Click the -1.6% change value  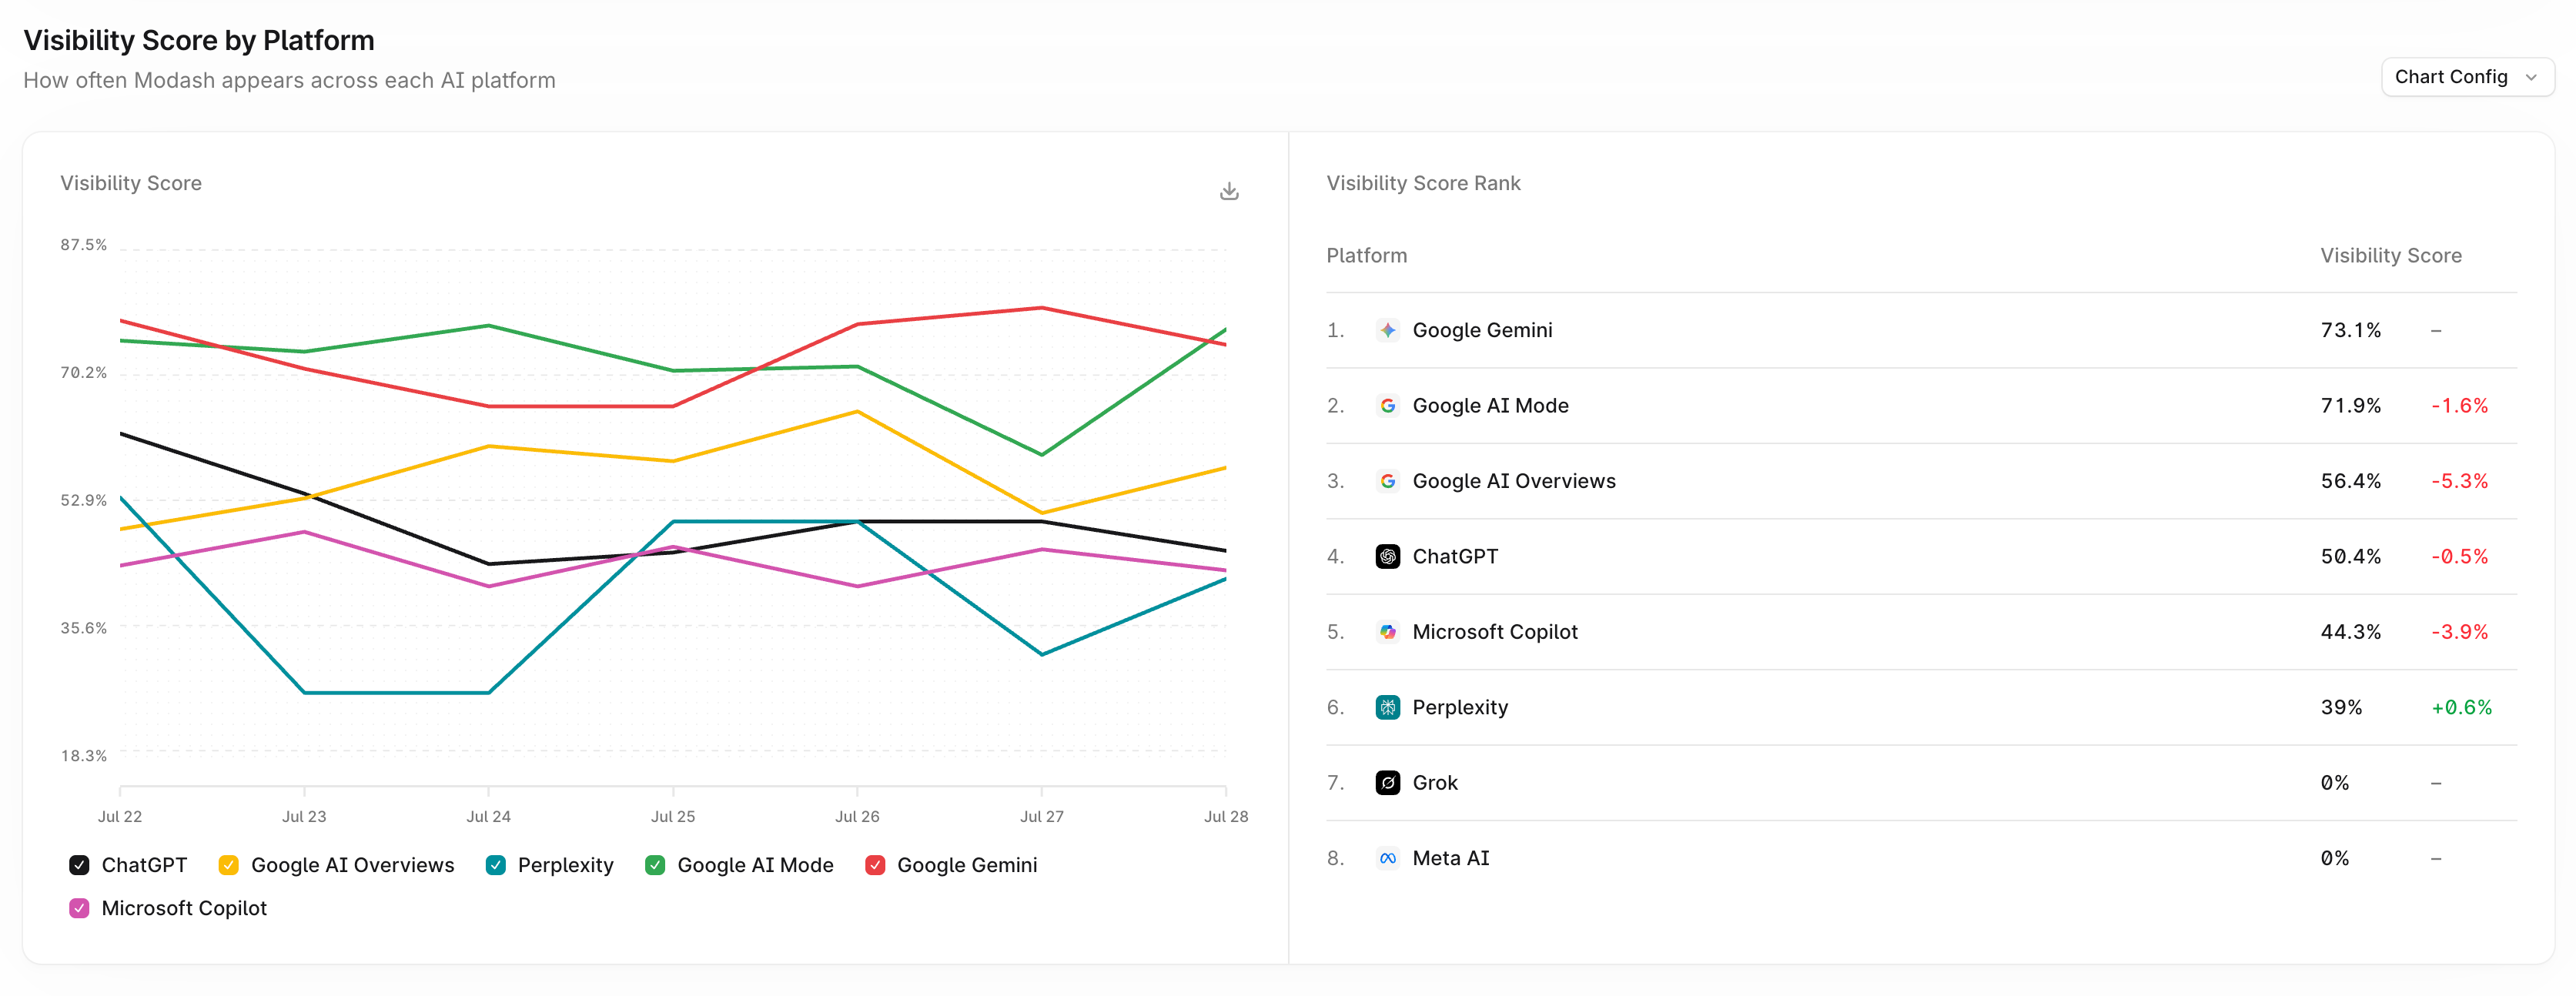(2459, 406)
